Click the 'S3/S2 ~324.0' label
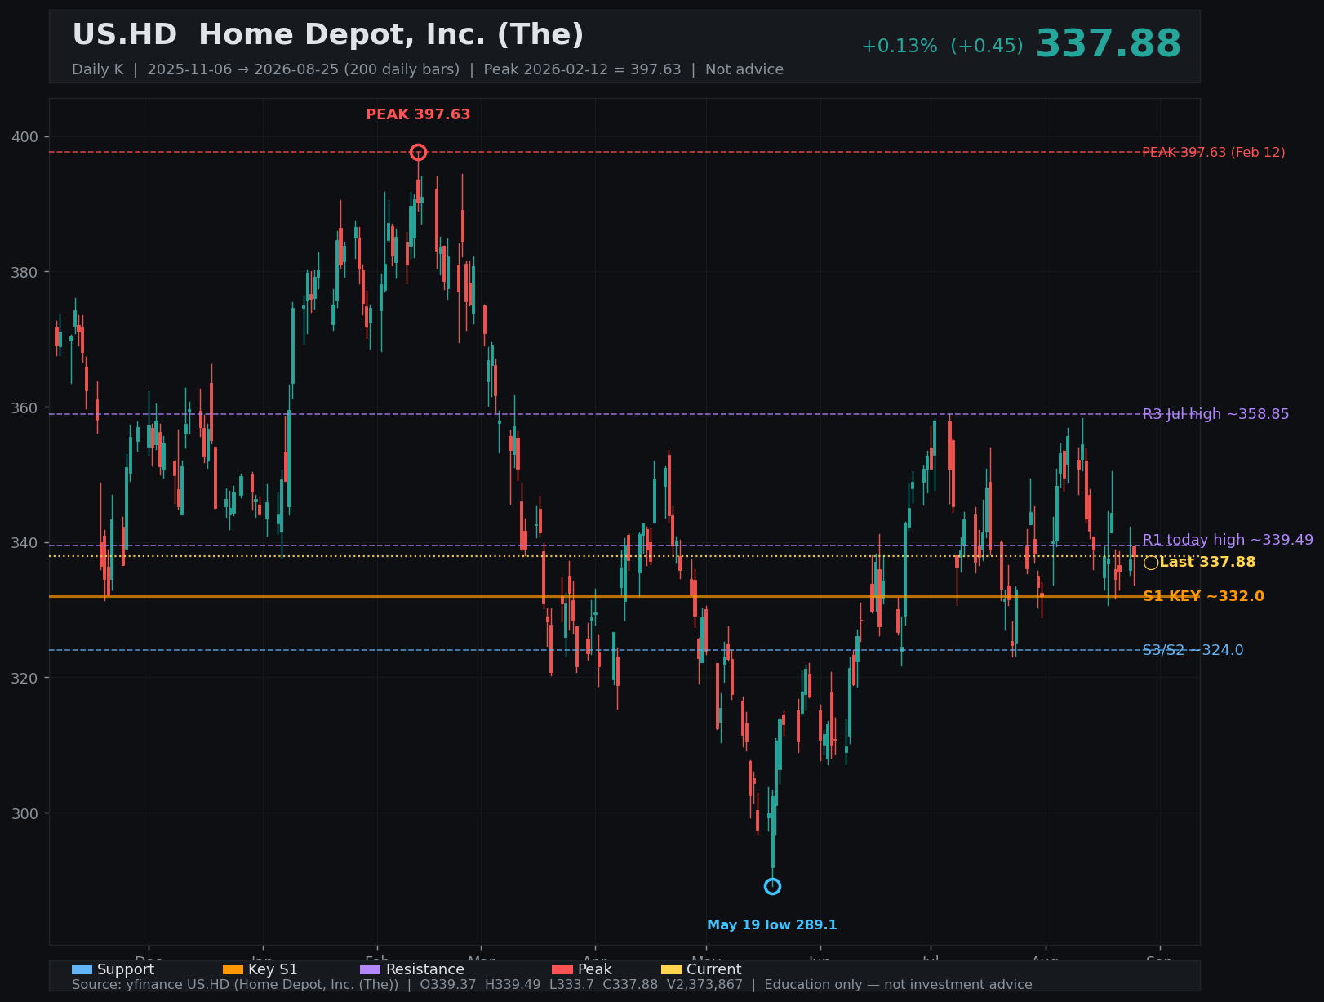This screenshot has height=1002, width=1324. click(1193, 650)
